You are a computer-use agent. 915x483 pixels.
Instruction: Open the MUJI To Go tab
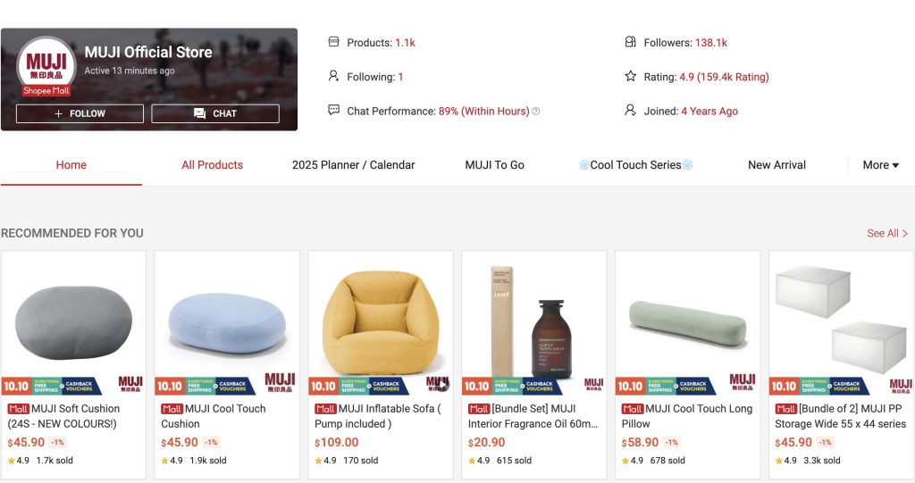494,165
